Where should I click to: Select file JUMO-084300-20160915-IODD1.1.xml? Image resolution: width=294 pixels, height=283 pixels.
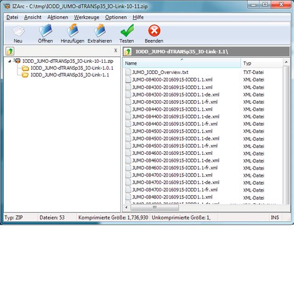(173, 87)
